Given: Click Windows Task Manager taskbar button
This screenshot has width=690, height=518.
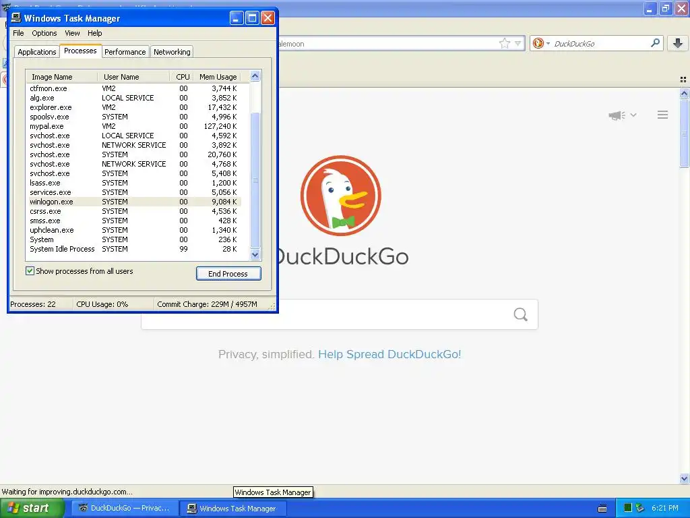Looking at the screenshot, I should (x=233, y=509).
